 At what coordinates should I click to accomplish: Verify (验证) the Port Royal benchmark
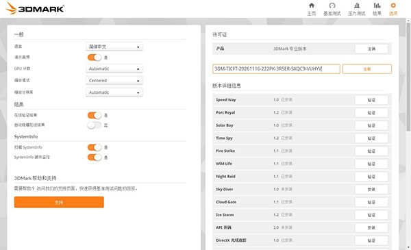[371, 113]
